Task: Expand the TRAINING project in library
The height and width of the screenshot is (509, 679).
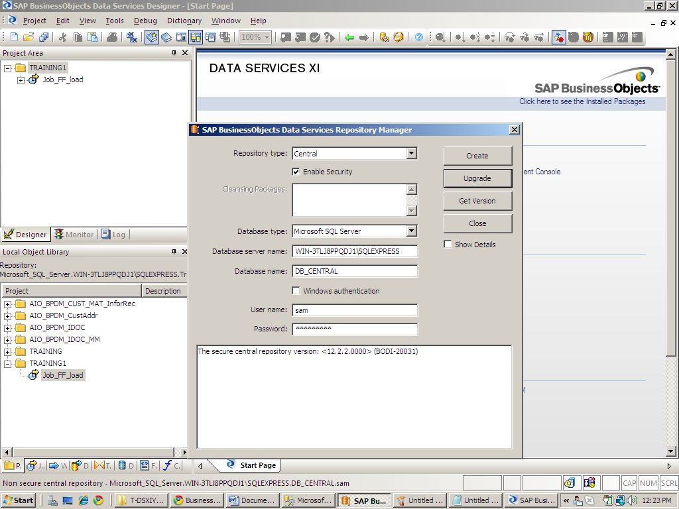Action: (8, 352)
